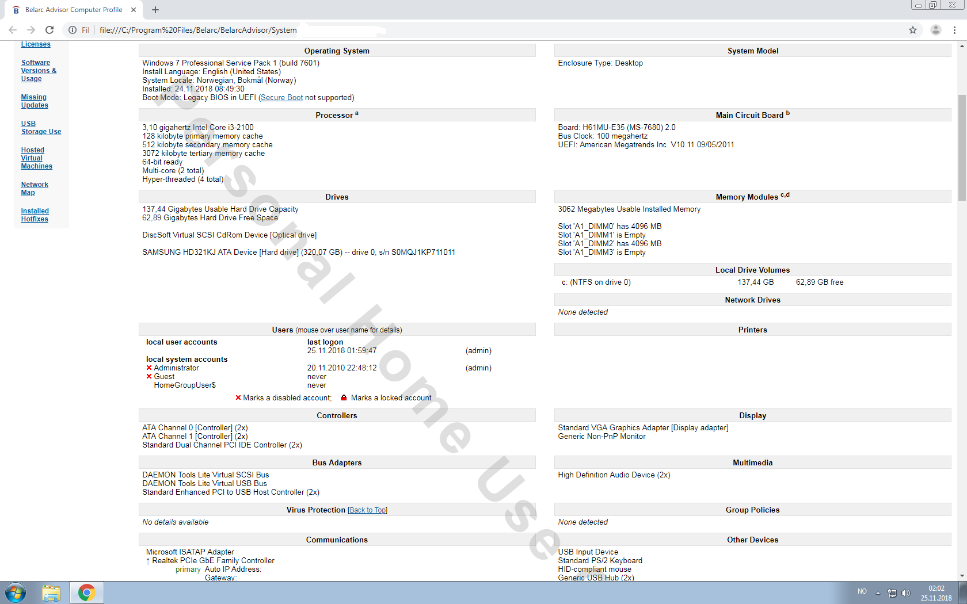Open USB Storage Use link
967x604 pixels.
[41, 128]
